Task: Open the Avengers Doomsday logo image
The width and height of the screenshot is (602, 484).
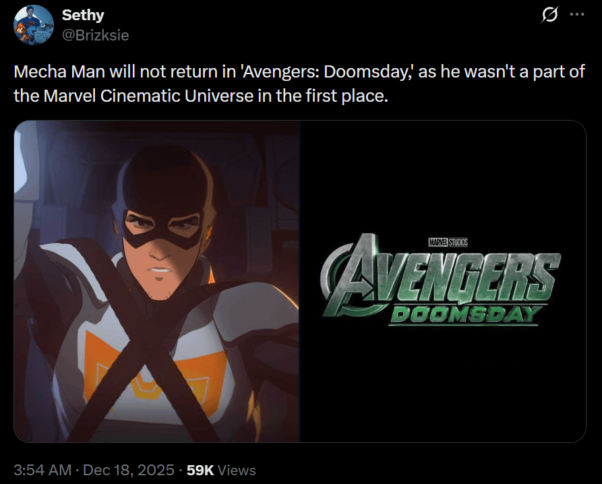Action: 443,281
